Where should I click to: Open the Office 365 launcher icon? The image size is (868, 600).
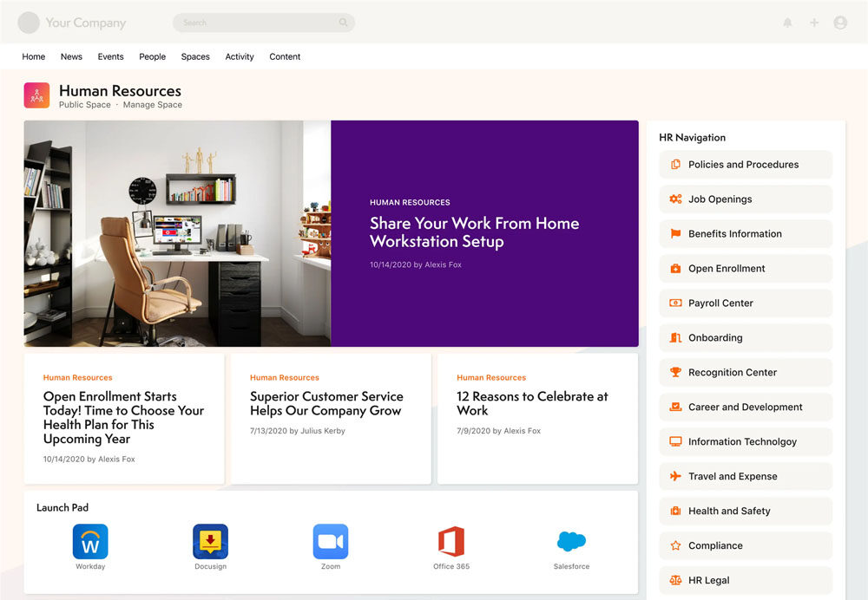pos(451,542)
